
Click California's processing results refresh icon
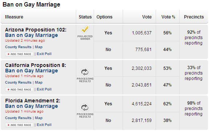[85, 72]
